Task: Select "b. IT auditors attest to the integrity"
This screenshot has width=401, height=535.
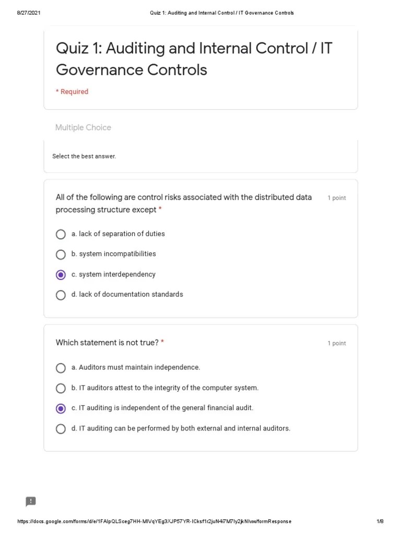Action: [61, 388]
